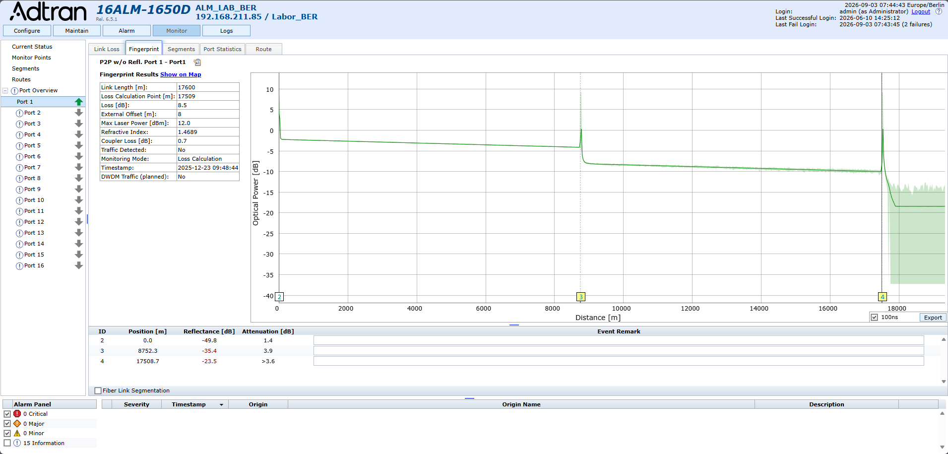Open Current Status in sidebar

(32, 47)
